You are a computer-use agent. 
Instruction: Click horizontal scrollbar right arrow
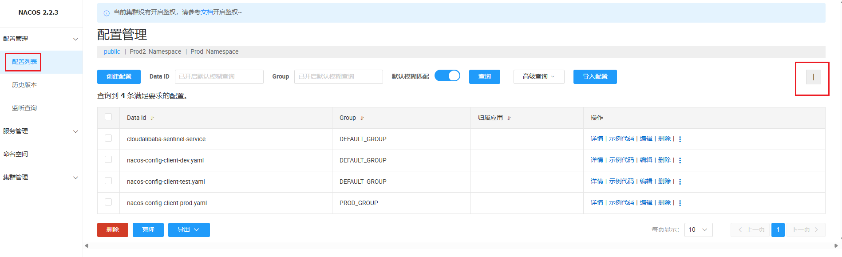tap(836, 245)
